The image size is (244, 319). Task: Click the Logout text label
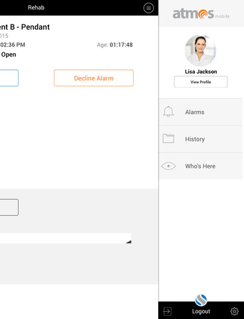(x=201, y=312)
